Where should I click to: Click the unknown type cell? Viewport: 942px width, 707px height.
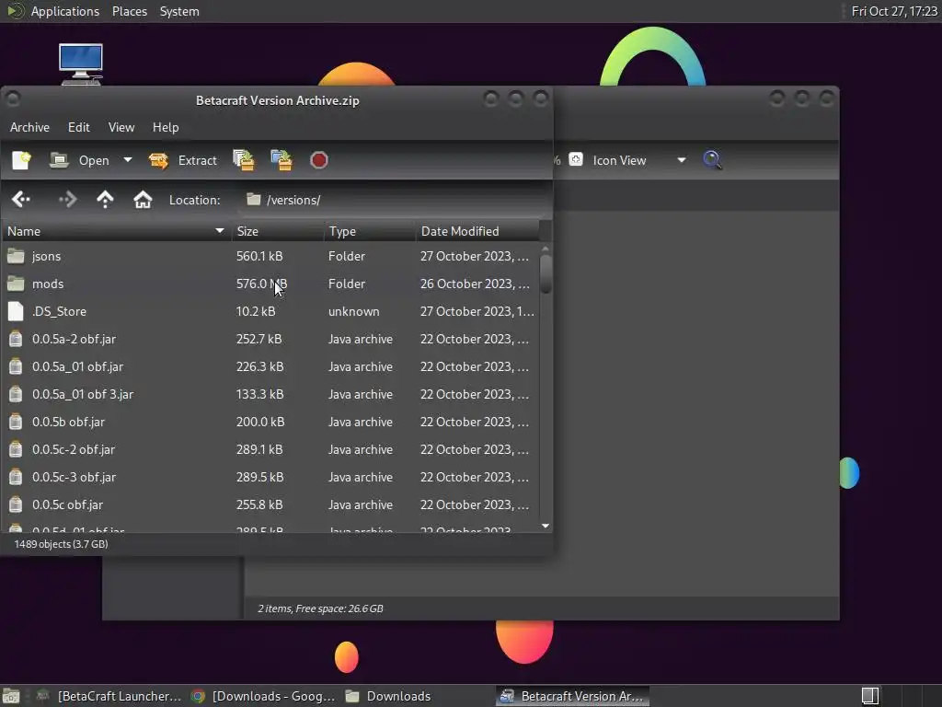coord(354,311)
